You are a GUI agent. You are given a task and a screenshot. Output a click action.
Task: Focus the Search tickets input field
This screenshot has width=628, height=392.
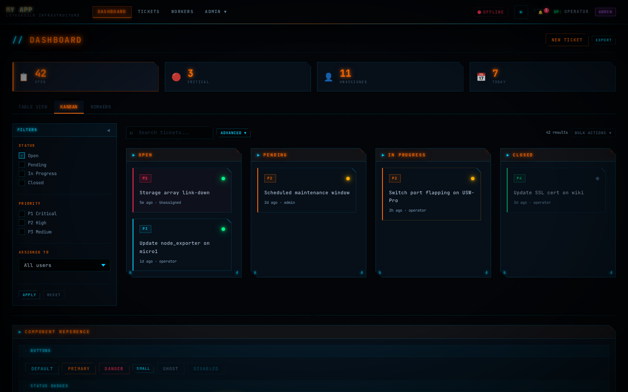point(170,133)
